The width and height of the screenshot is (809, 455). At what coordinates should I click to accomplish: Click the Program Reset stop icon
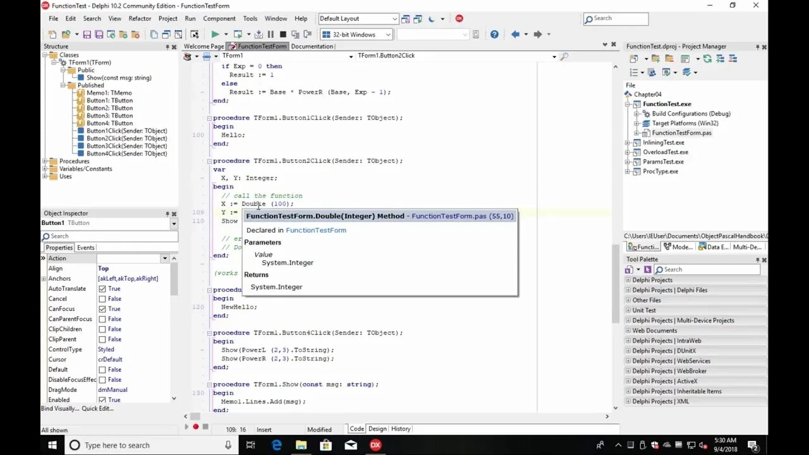pos(283,34)
